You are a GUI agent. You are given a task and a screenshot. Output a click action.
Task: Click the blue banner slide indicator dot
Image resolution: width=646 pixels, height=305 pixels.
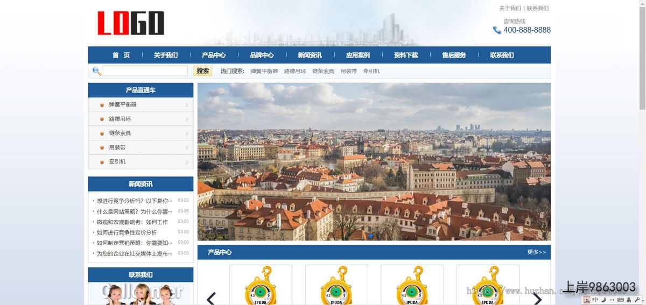click(x=371, y=236)
